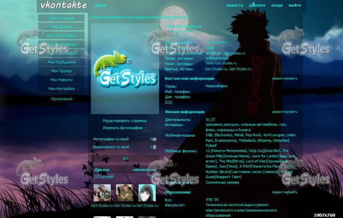343x218 pixels.
Task: Open Мои Аудиозаписи in the sidebar
Action: coord(61,53)
